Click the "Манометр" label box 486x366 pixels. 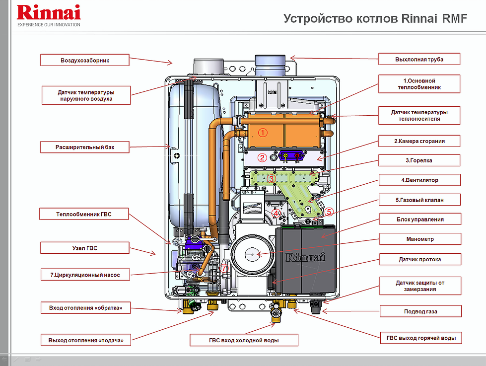point(419,239)
